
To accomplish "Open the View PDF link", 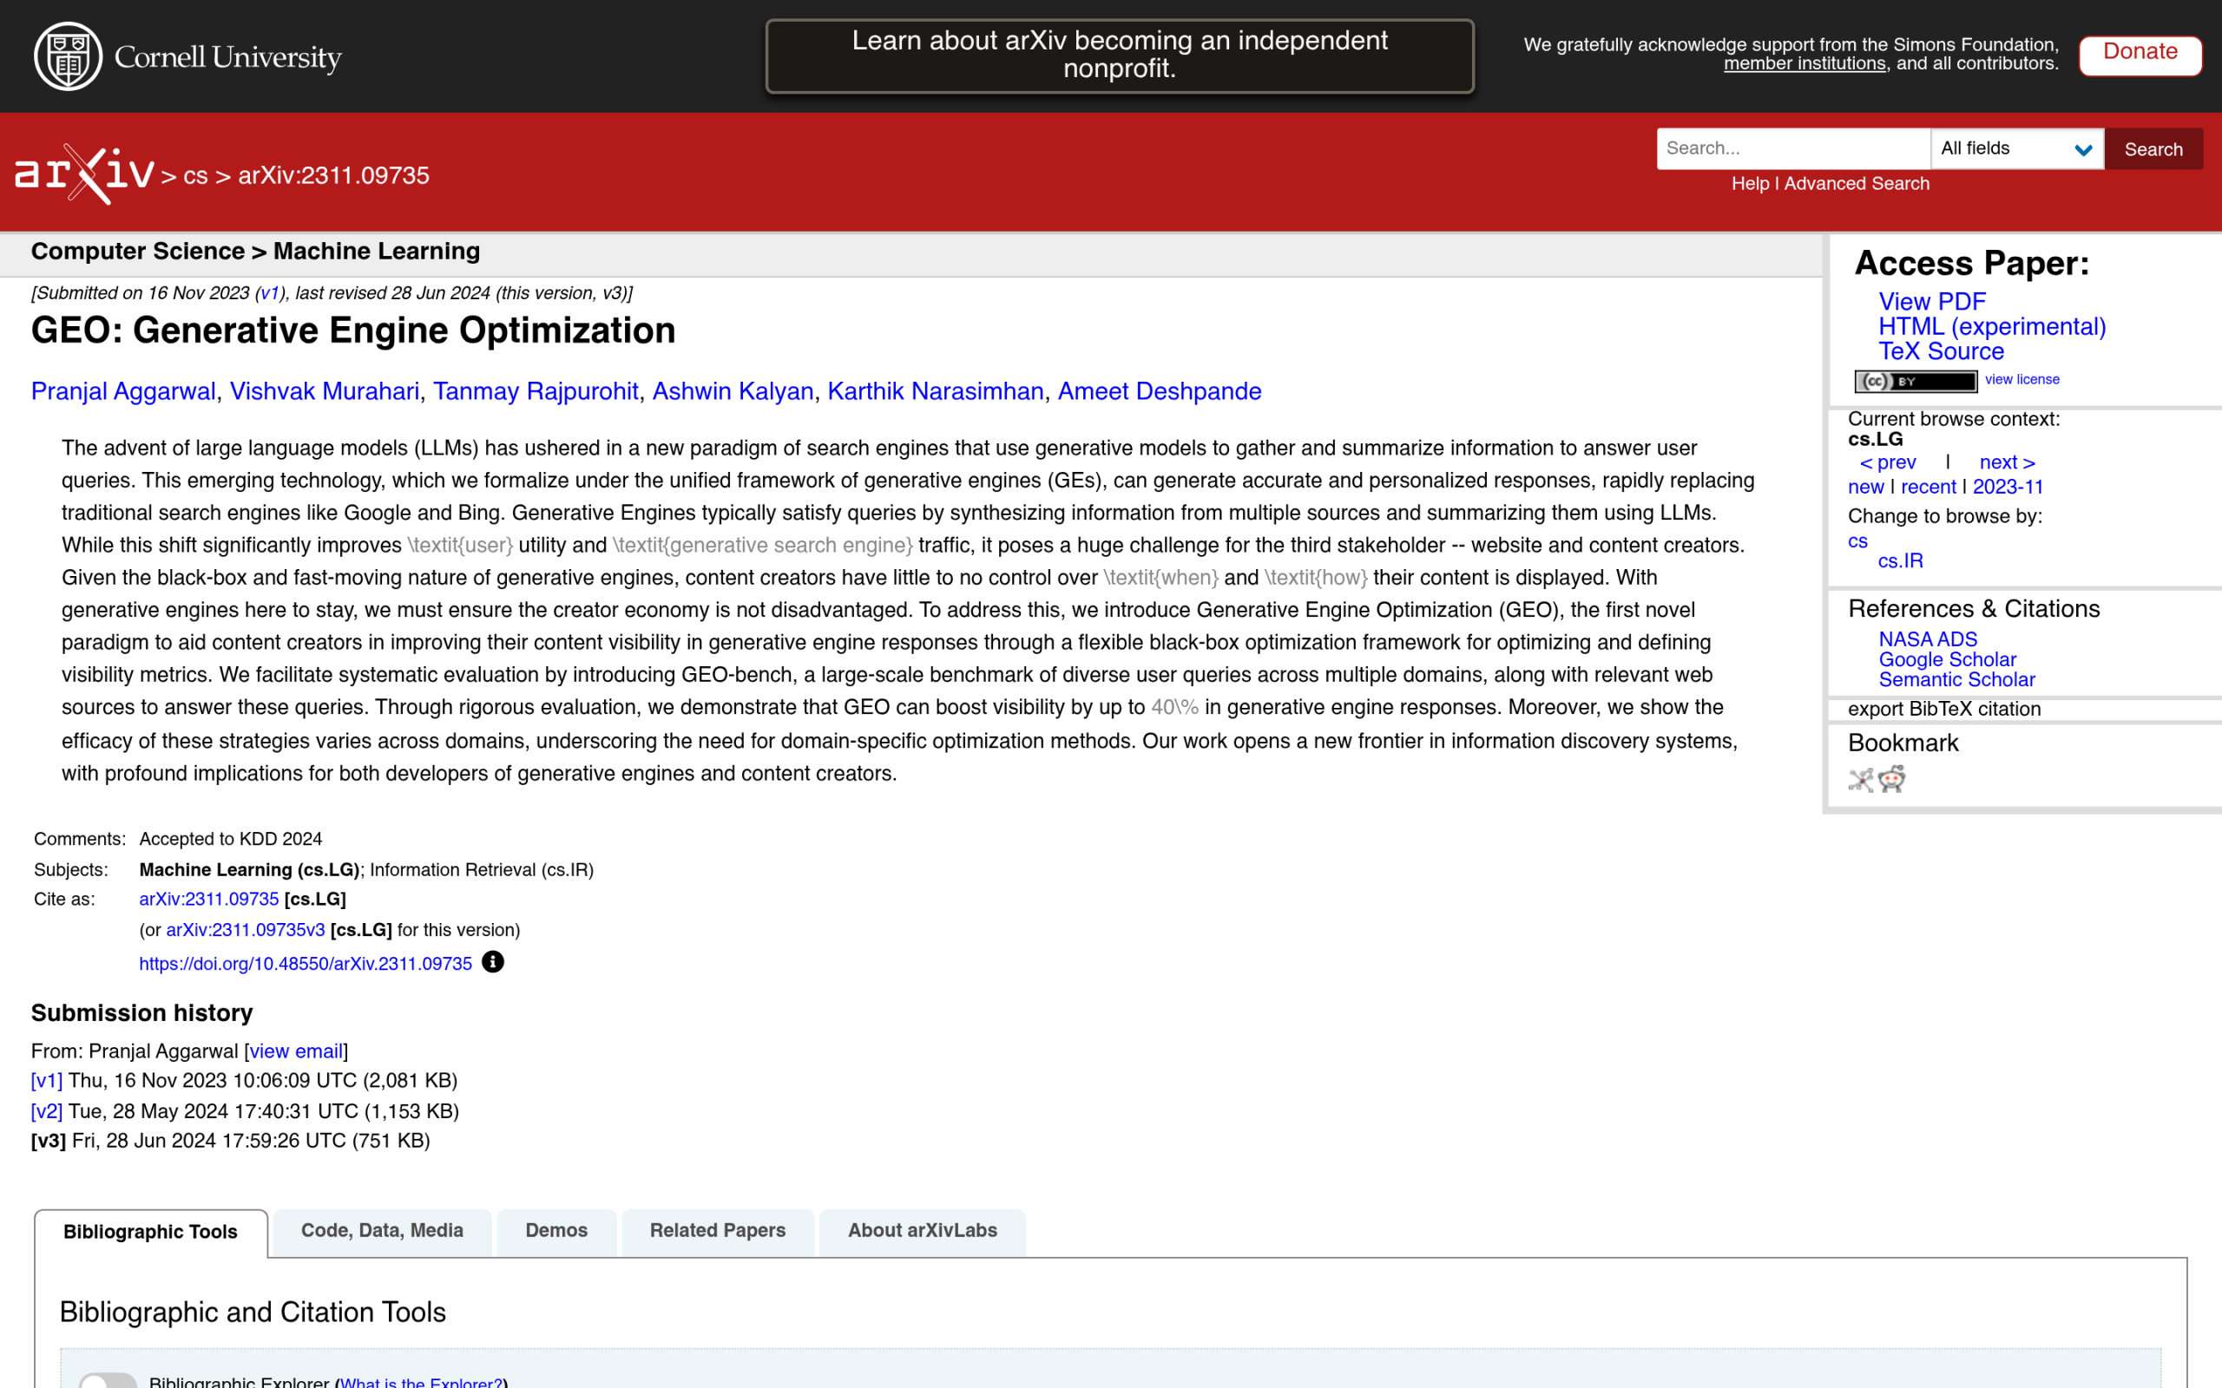I will point(1932,301).
